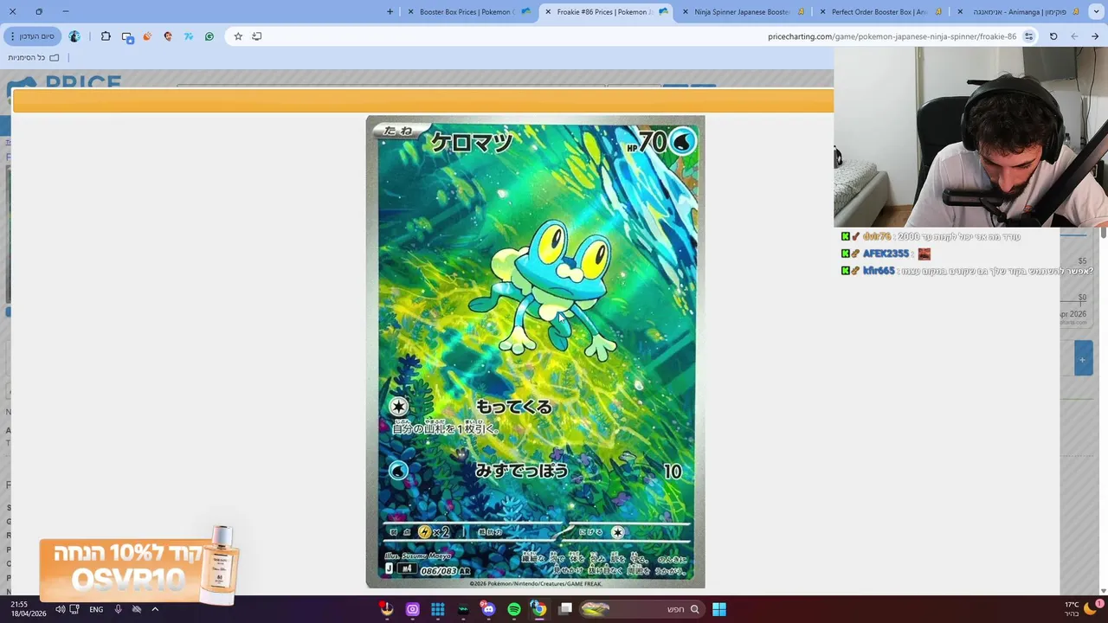Switch to the Animanga Pokemon tab

coord(1018,11)
